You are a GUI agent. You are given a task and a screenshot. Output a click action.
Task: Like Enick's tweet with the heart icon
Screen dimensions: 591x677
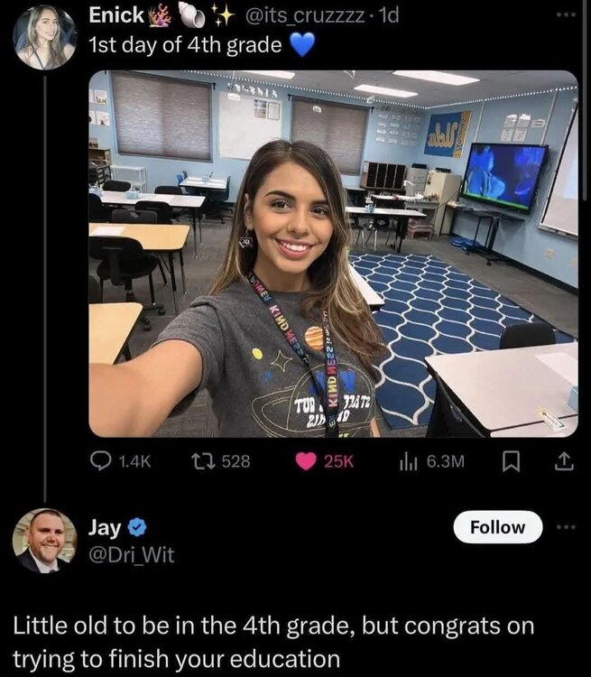(x=306, y=461)
